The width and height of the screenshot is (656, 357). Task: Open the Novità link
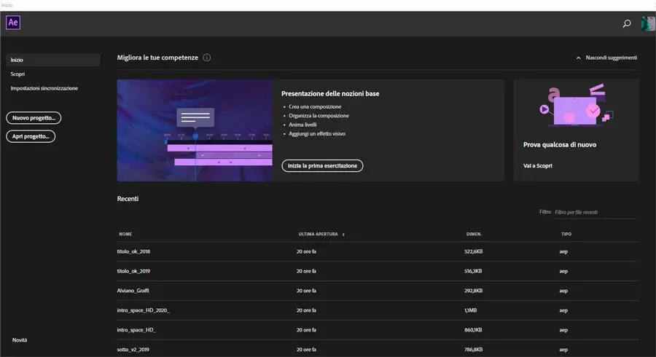pyautogui.click(x=20, y=340)
